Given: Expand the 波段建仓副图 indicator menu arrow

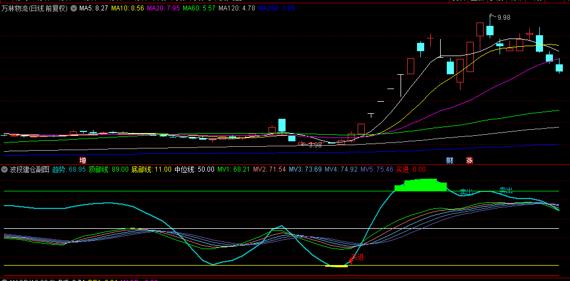Looking at the screenshot, I should point(4,169).
